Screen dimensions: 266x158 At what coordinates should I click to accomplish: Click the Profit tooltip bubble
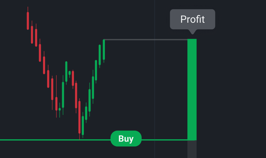192,19
